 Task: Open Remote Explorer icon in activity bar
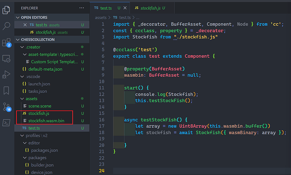6,59
